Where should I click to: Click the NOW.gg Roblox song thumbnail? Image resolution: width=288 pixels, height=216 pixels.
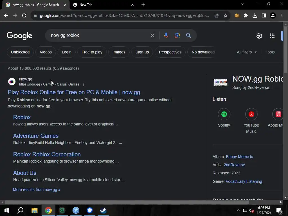220,83
